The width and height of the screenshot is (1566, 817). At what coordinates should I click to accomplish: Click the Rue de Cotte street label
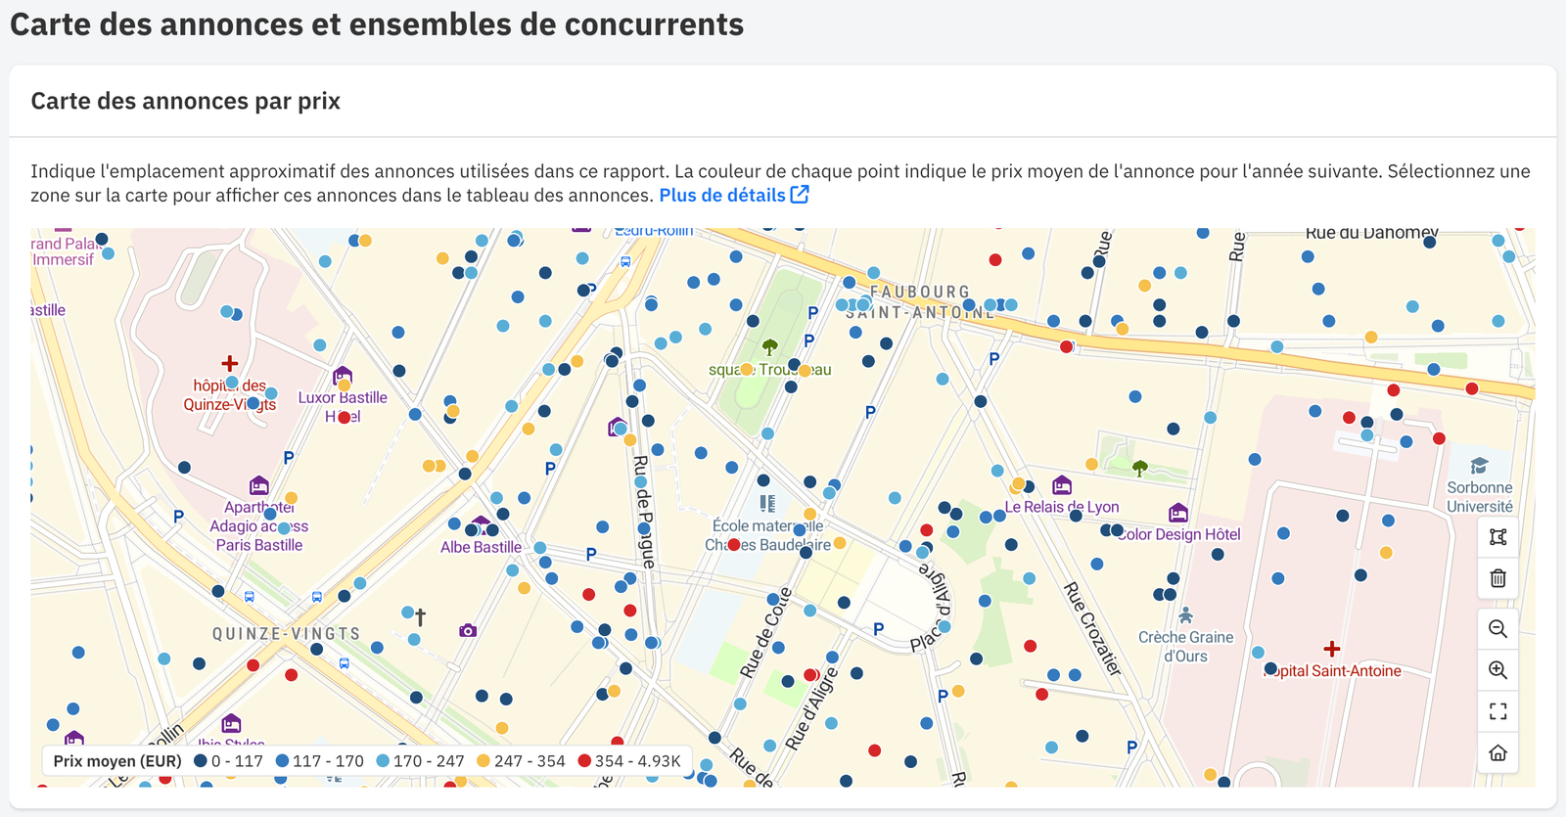click(765, 633)
